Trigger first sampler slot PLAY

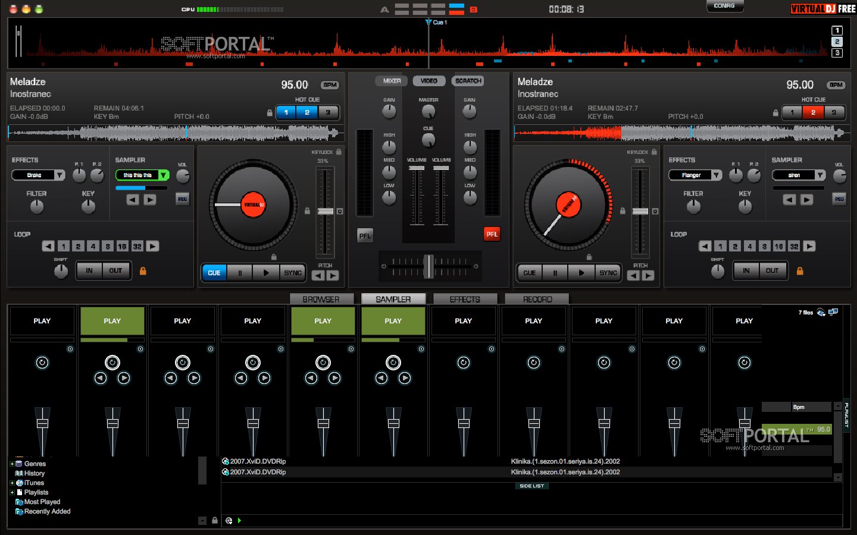click(42, 321)
